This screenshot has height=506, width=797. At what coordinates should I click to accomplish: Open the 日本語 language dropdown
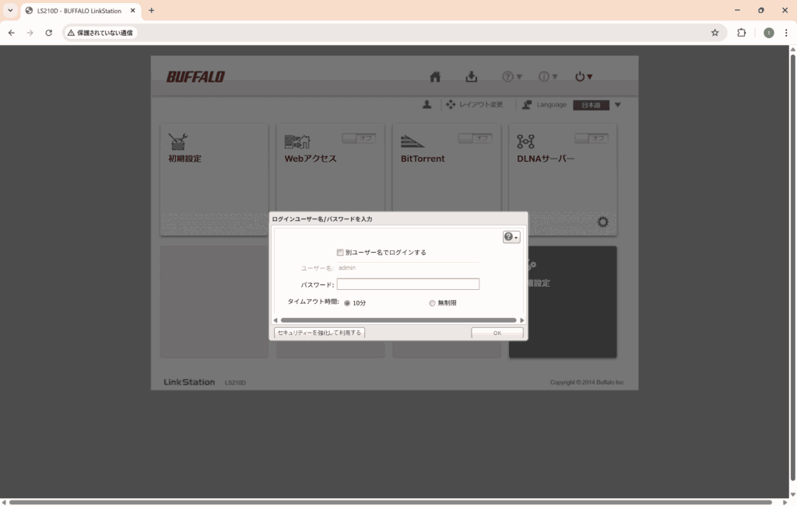click(x=592, y=105)
